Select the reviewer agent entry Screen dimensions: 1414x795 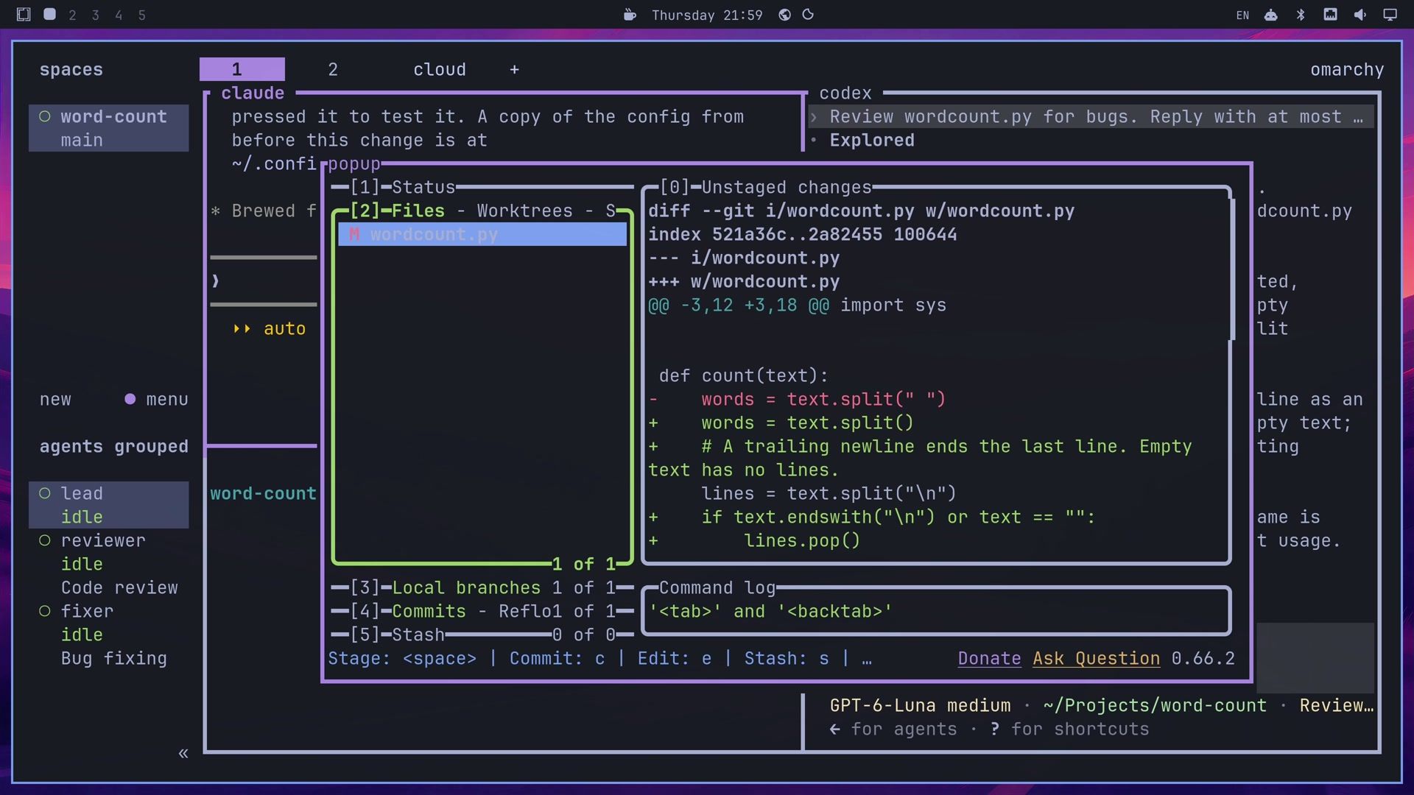coord(109,564)
